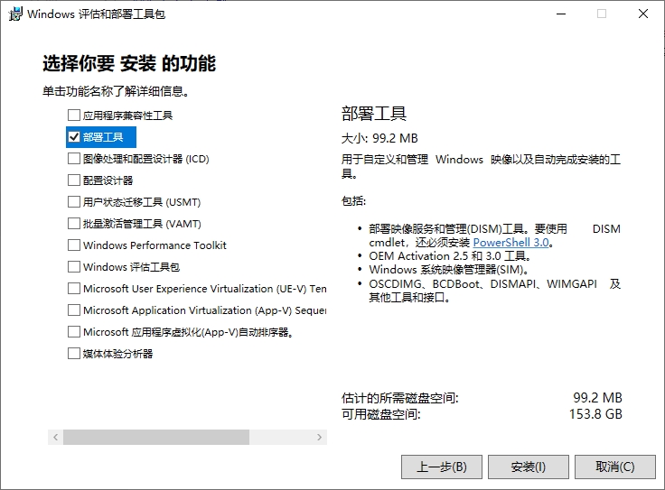Screen dimensions: 665x490
Task: Click the 估计的所需磁盘空间 label
Action: tap(400, 398)
